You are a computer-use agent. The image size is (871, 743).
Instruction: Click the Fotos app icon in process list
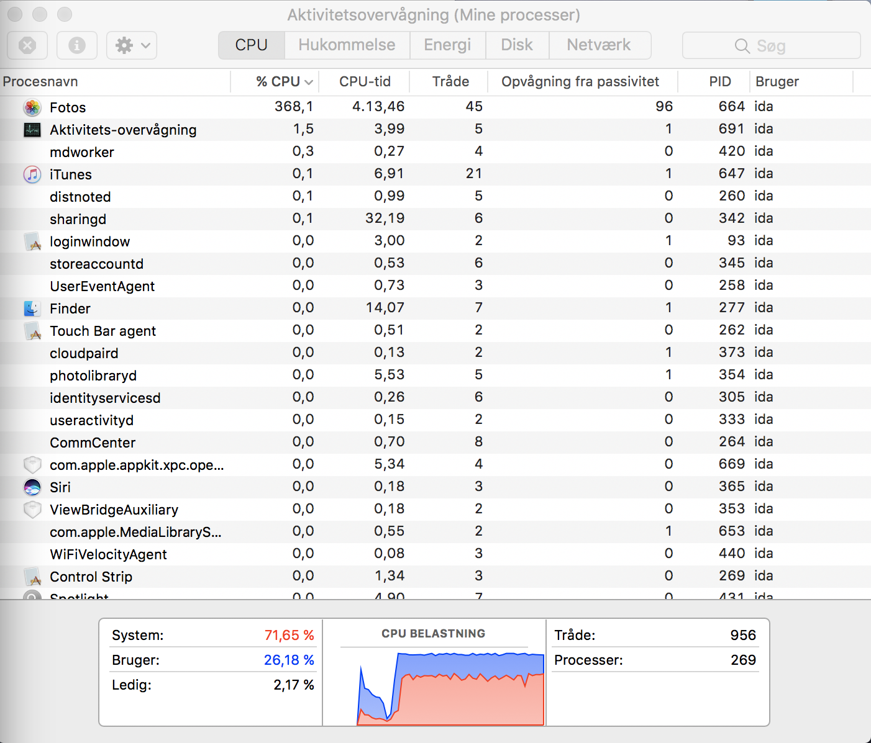[x=32, y=107]
